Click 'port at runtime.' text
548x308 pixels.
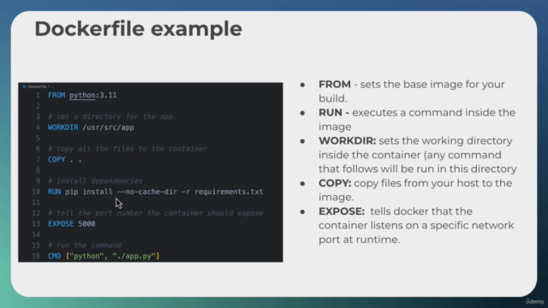point(359,240)
